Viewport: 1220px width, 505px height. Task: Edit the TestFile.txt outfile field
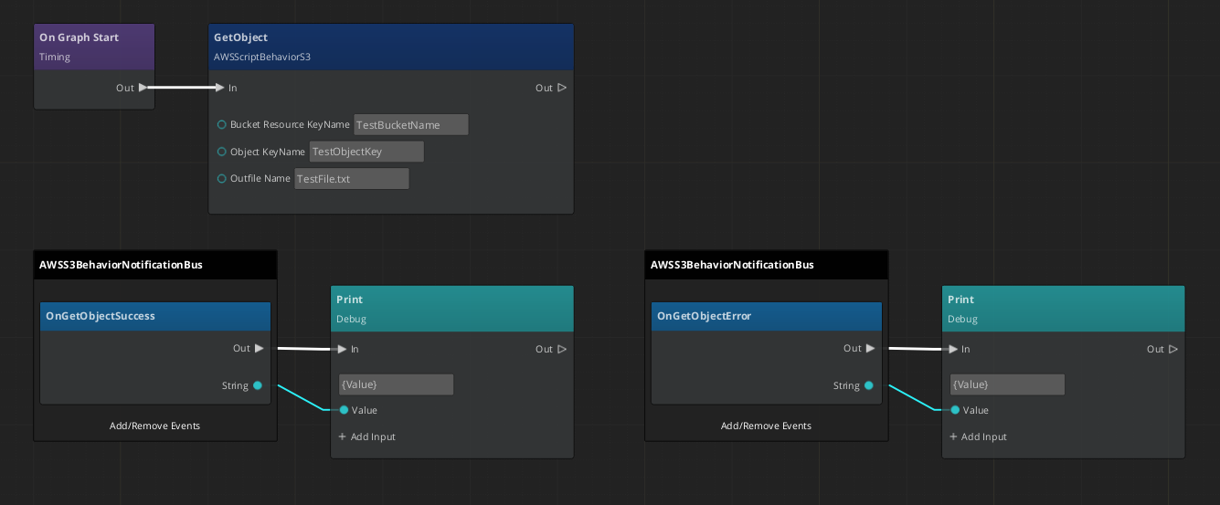tap(351, 179)
